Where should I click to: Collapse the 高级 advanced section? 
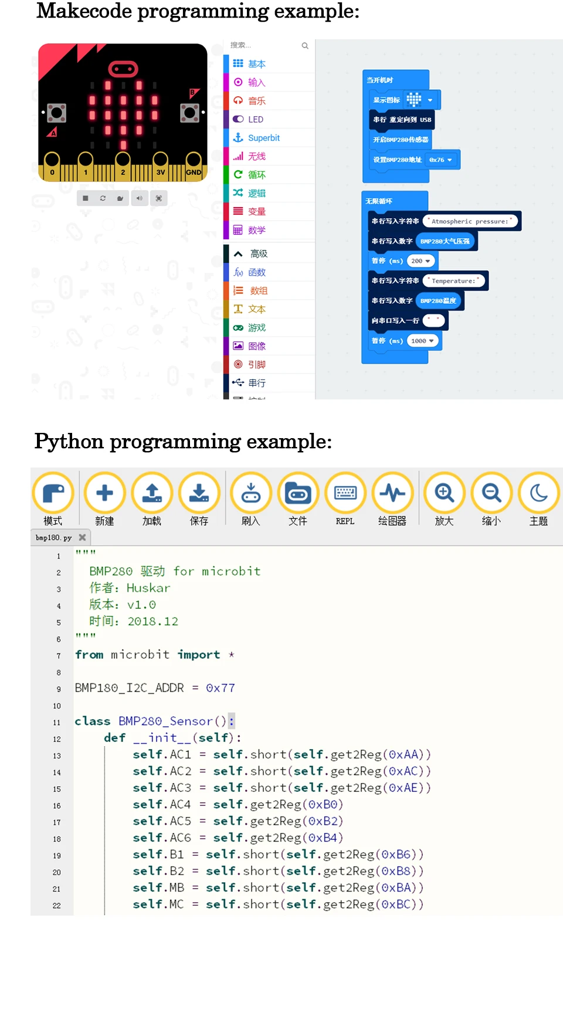(238, 253)
